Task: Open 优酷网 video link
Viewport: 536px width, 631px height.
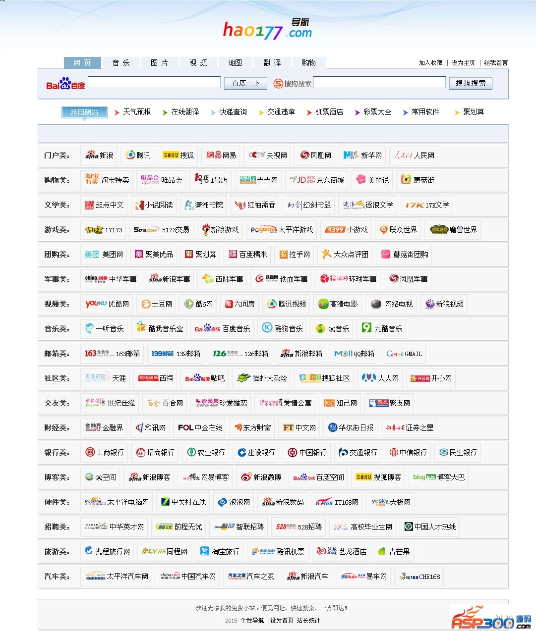Action: (107, 304)
